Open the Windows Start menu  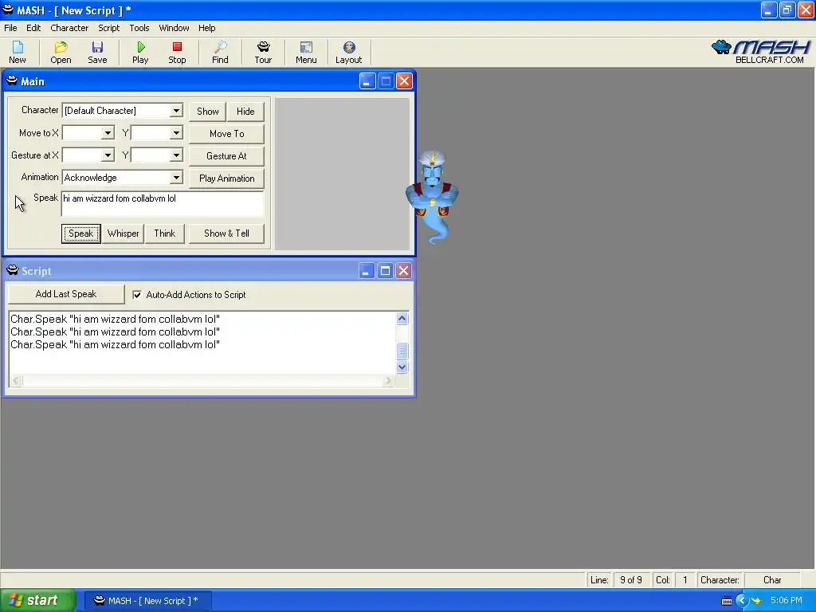pyautogui.click(x=38, y=601)
